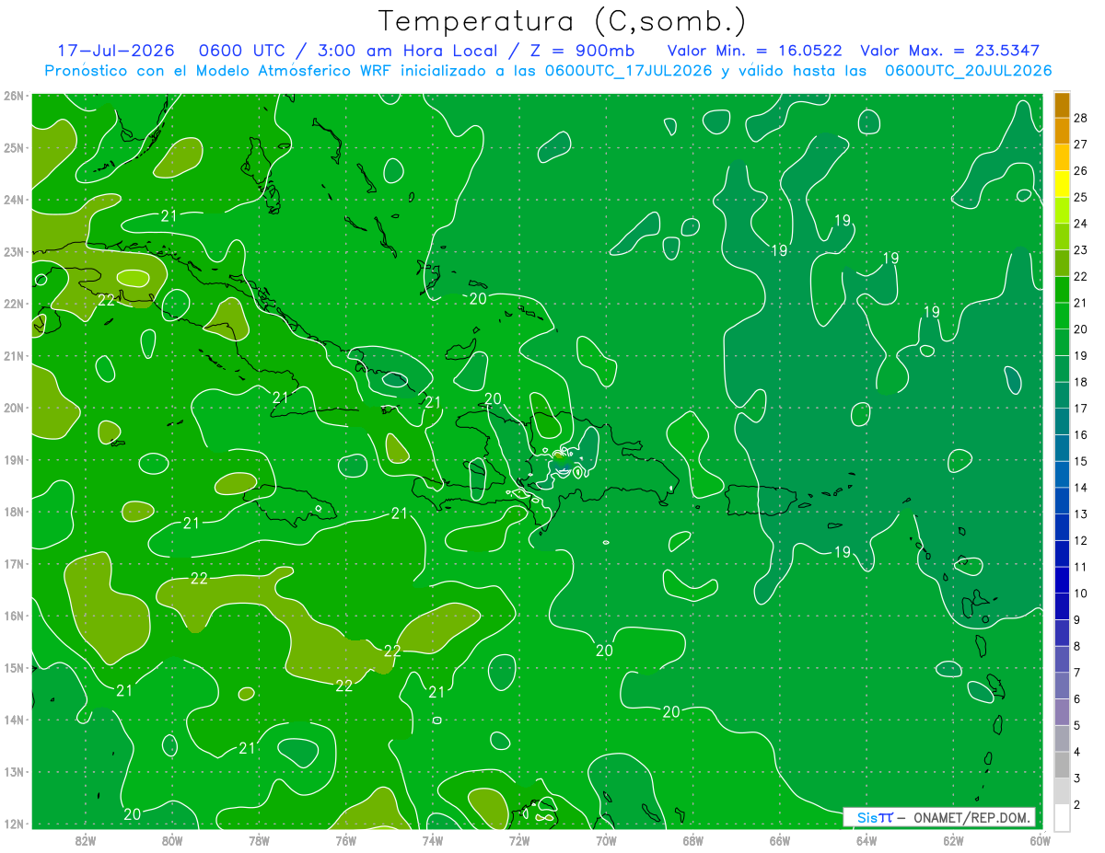The image size is (1105, 853).
Task: Click the "Sisπ" logo text
Action: (875, 817)
